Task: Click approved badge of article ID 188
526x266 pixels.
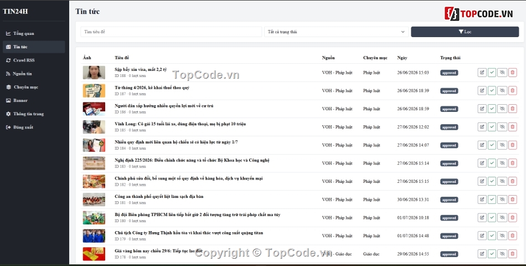Action: click(x=449, y=73)
